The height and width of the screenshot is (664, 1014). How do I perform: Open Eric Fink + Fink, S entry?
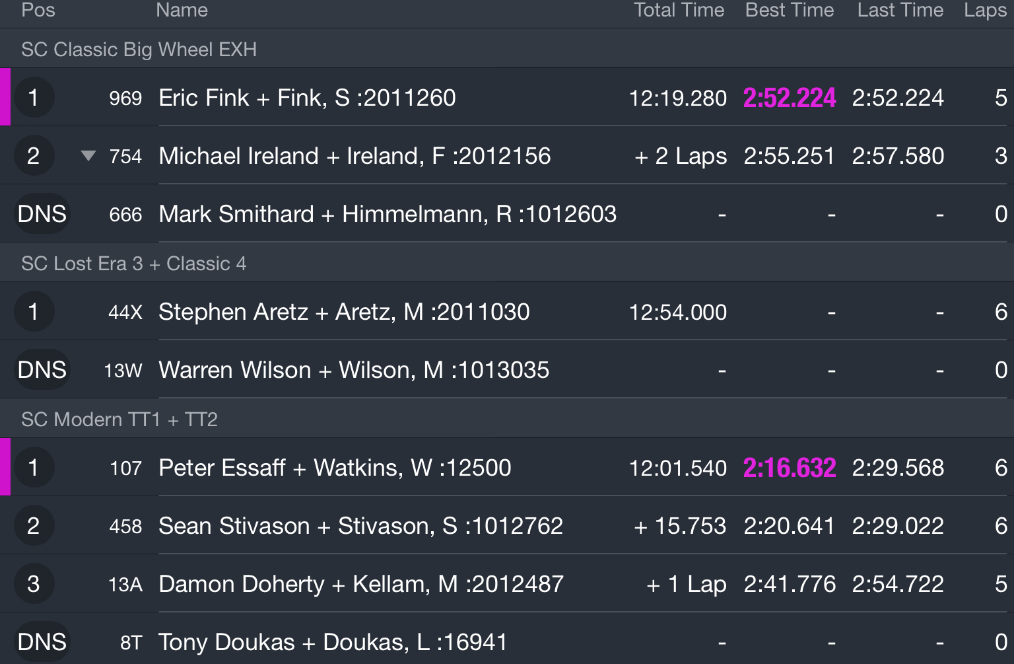point(507,98)
